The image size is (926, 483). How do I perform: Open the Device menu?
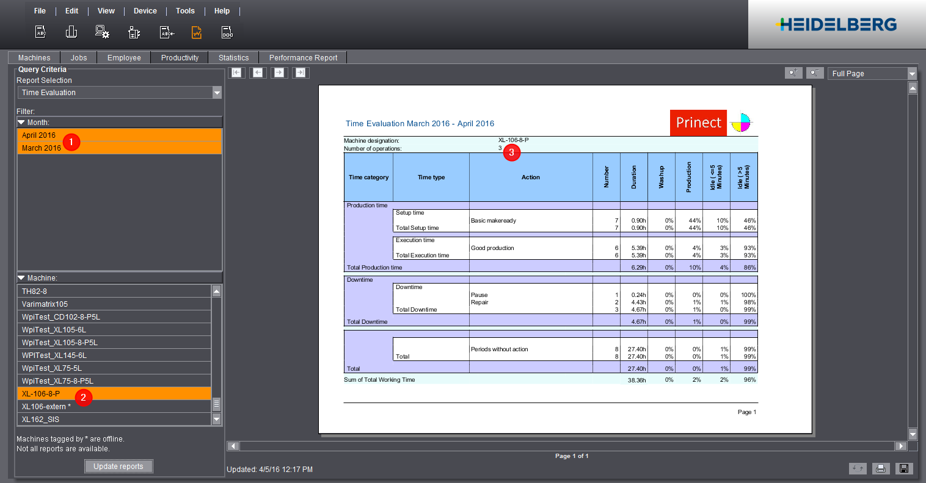coord(145,11)
